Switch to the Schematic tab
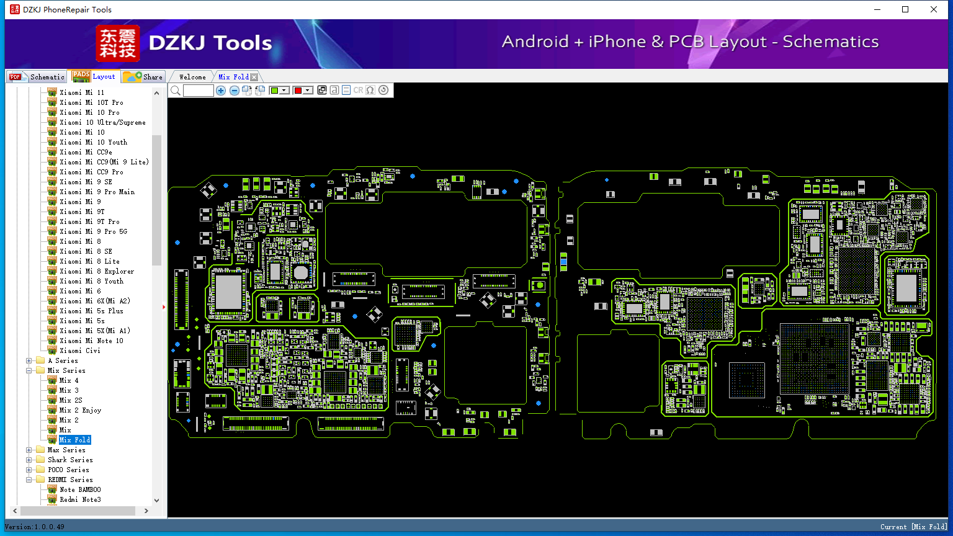953x536 pixels. tap(37, 77)
